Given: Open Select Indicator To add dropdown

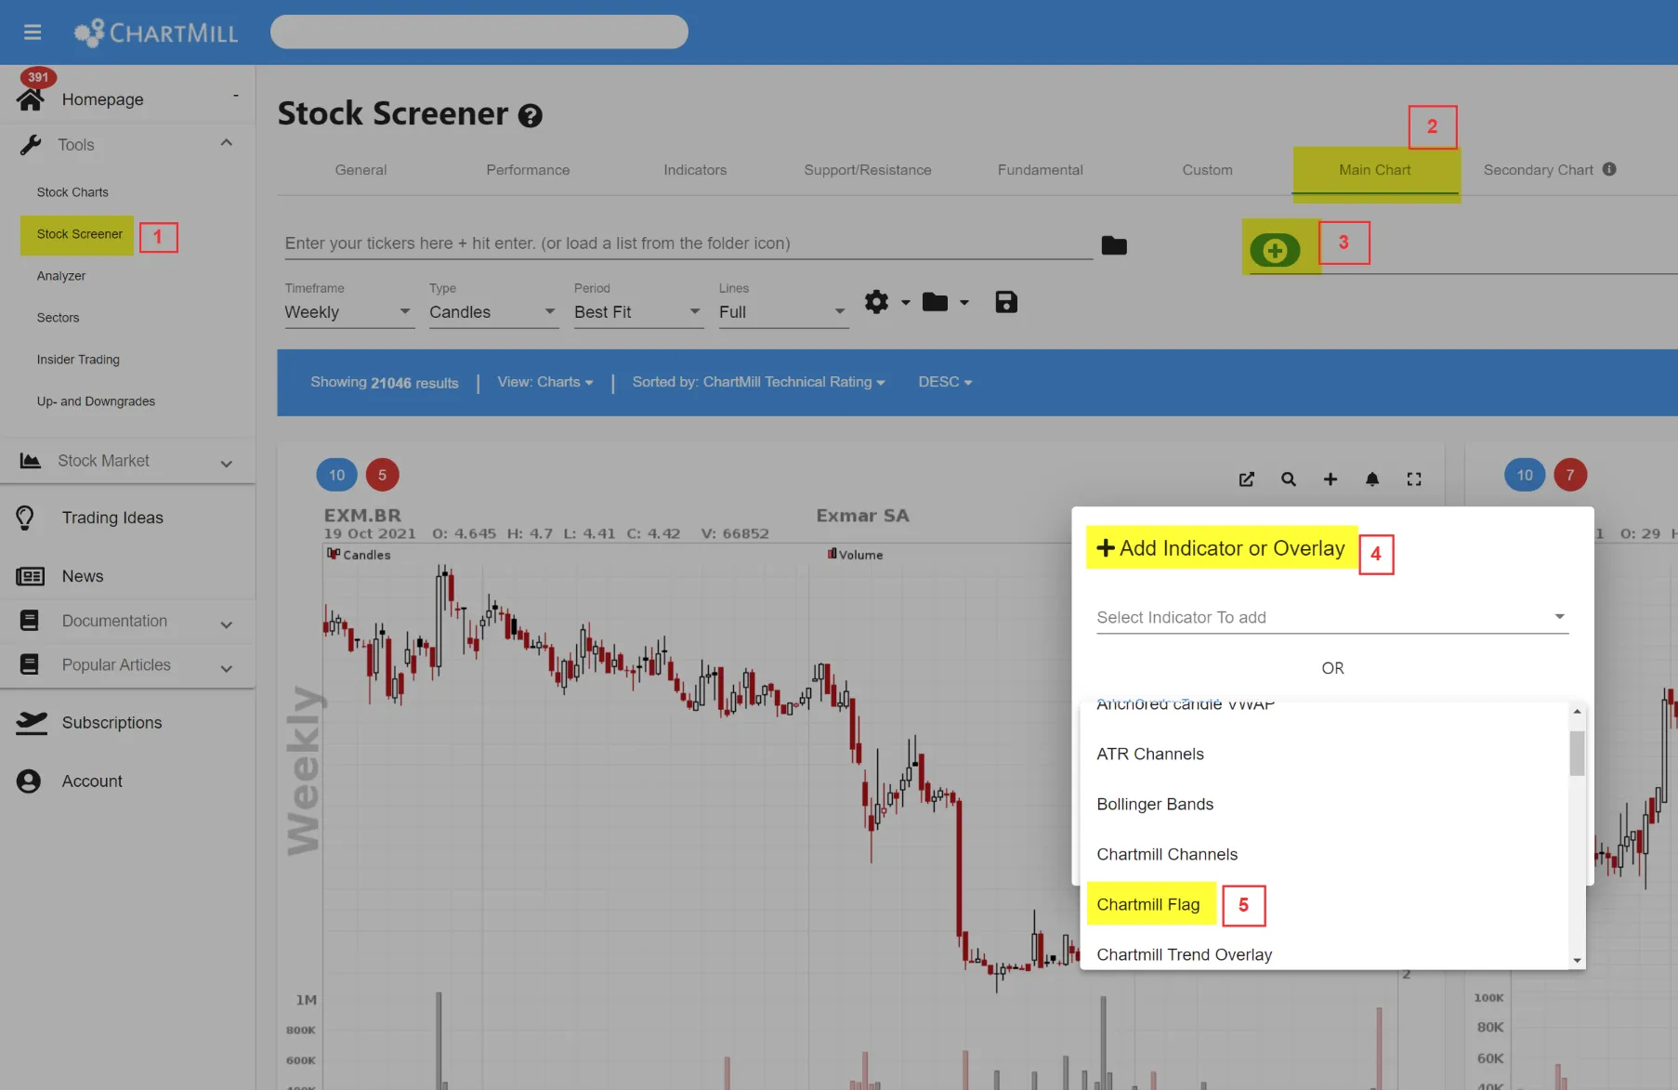Looking at the screenshot, I should [1332, 617].
